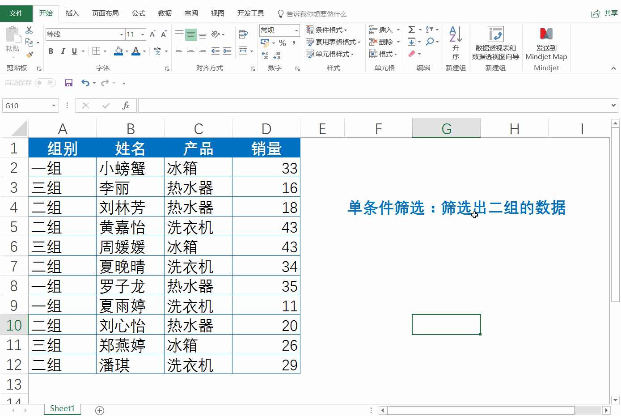Click inside the formula bar
The height and width of the screenshot is (416, 621).
click(x=313, y=106)
